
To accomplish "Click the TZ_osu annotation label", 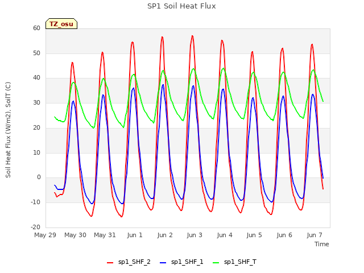I will pyautogui.click(x=61, y=24).
